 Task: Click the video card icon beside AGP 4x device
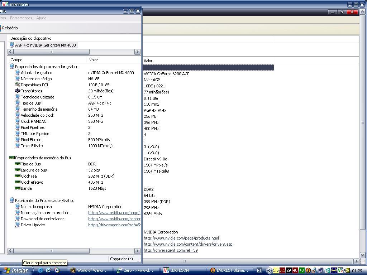click(12, 45)
